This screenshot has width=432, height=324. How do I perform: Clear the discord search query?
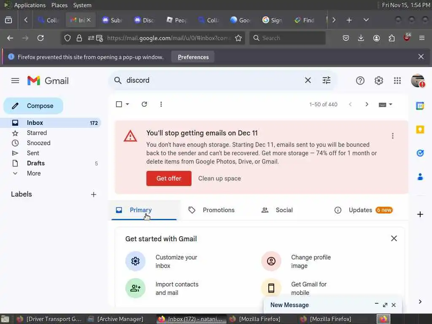tap(308, 80)
